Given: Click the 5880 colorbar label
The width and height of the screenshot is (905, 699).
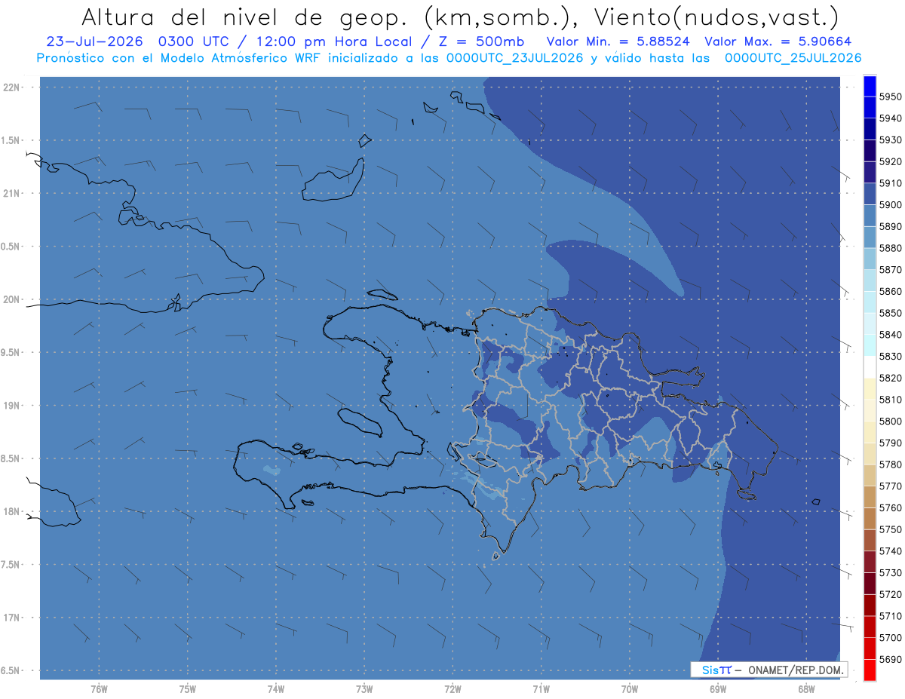Looking at the screenshot, I should [x=890, y=248].
